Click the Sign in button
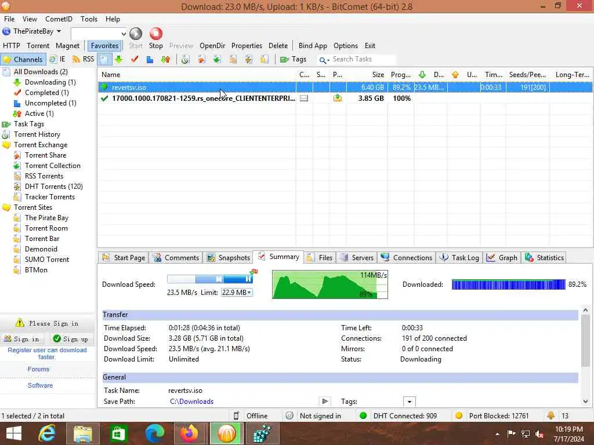The height and width of the screenshot is (445, 594). [x=23, y=338]
